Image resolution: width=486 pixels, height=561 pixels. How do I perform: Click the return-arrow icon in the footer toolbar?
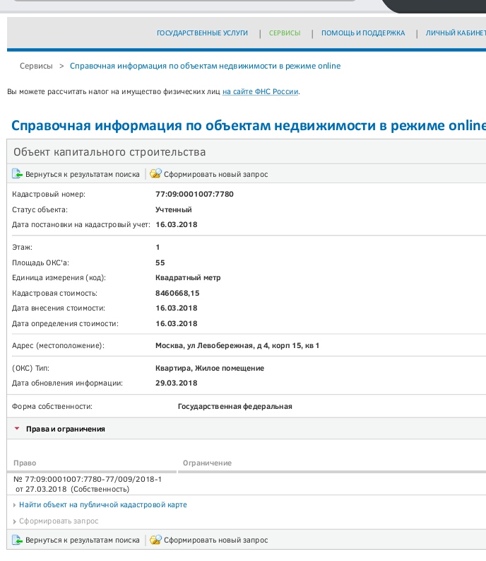[17, 540]
